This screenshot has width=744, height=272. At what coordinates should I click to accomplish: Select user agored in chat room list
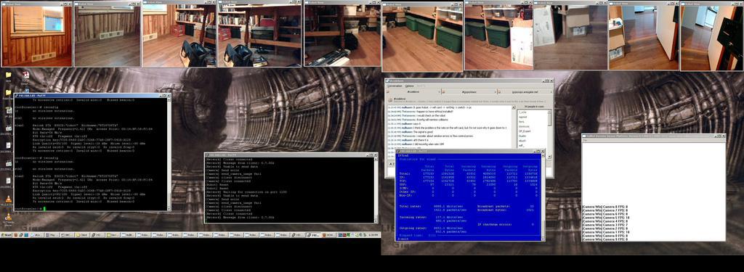click(523, 116)
